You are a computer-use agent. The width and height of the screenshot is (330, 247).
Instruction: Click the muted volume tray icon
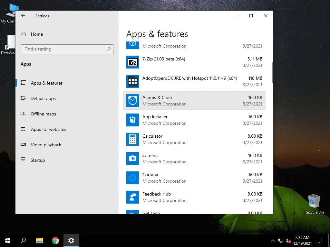[288, 241]
